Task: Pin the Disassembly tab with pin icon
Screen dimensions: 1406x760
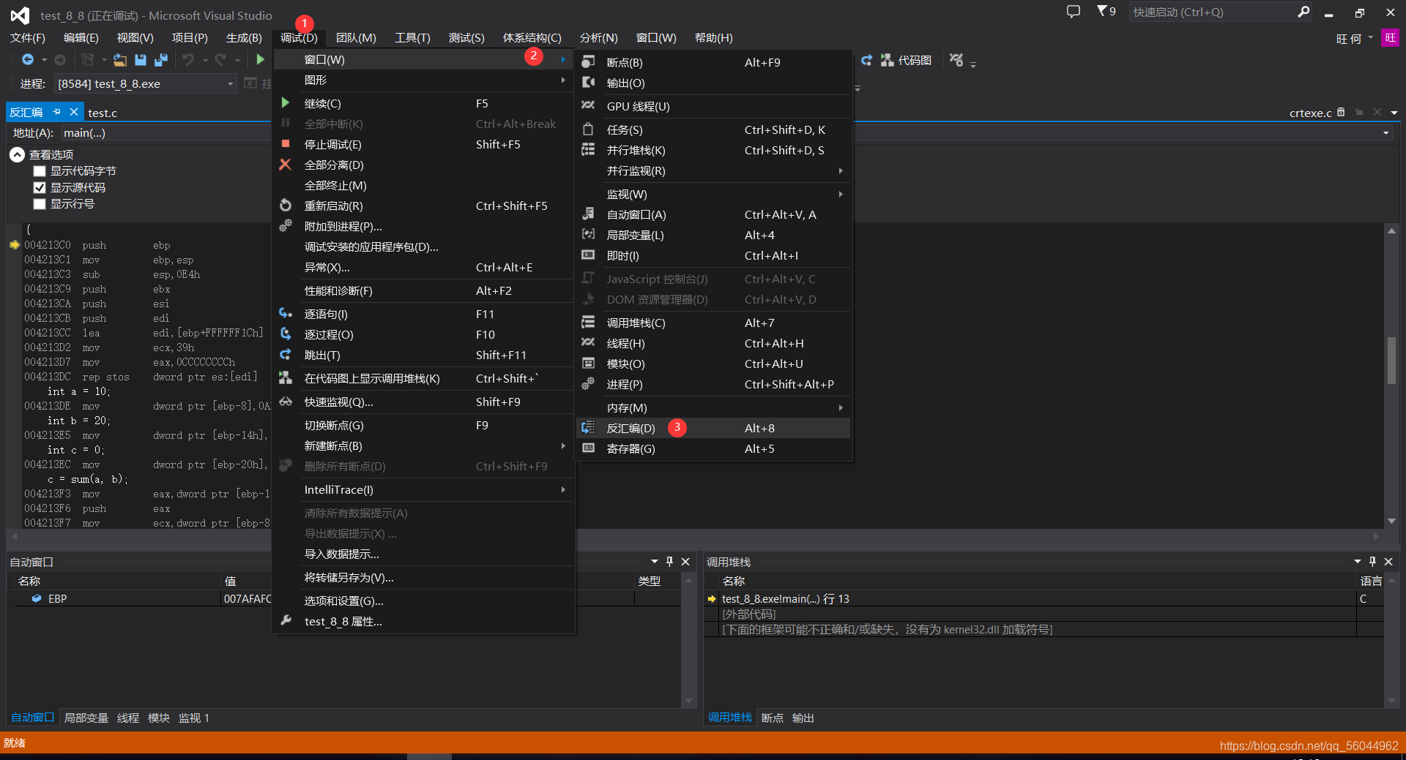Action: pos(56,112)
